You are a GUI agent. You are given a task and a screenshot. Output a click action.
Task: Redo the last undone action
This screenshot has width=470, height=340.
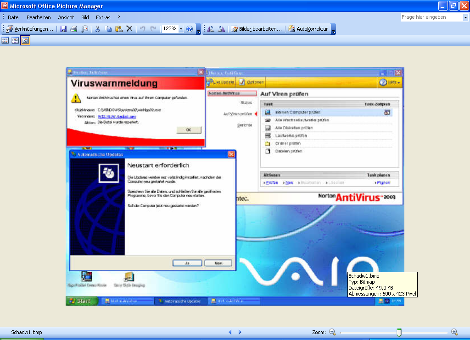pos(153,29)
